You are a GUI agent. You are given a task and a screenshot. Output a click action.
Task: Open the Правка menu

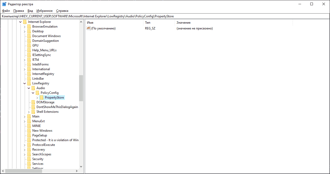click(19, 11)
